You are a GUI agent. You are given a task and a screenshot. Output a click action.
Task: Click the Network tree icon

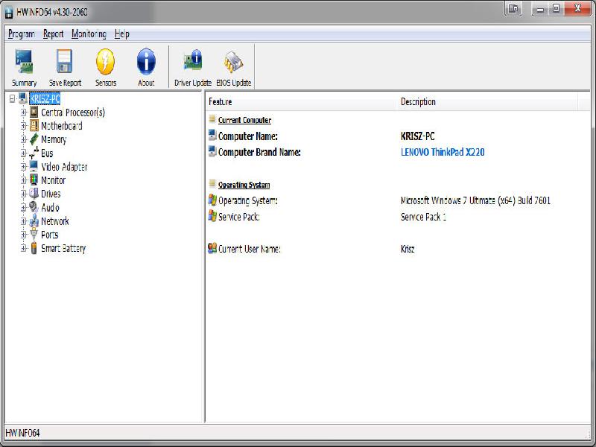point(34,221)
